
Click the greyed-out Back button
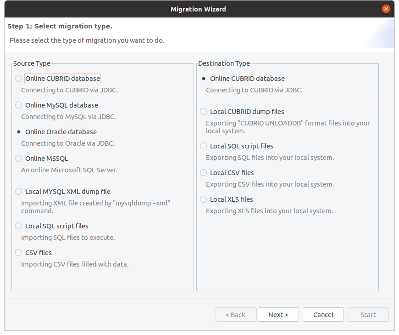[x=235, y=315]
